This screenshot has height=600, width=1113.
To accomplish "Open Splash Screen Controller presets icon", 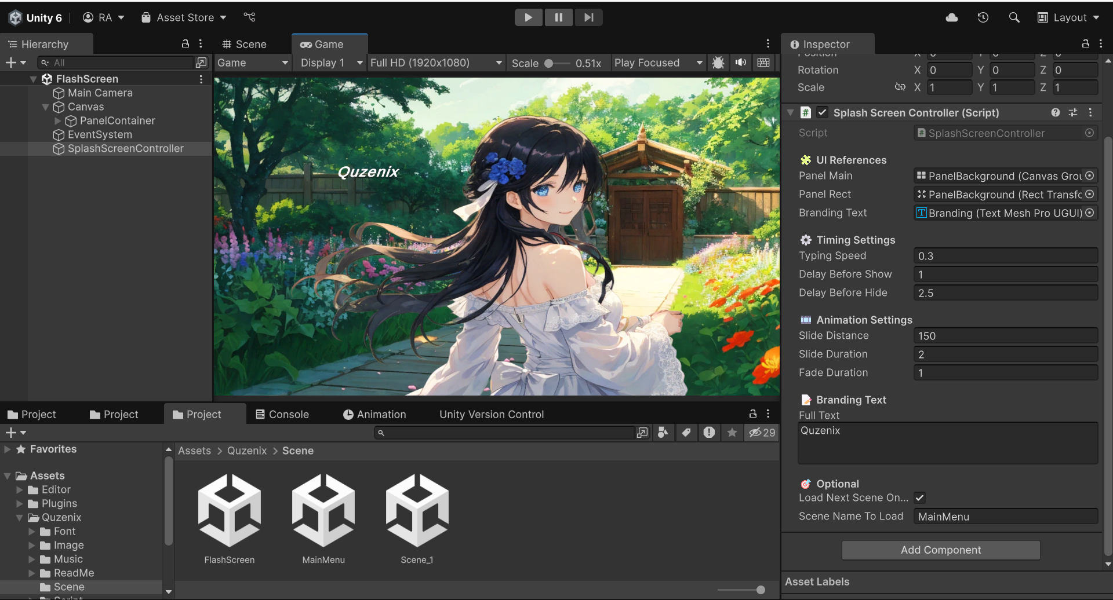I will pos(1073,112).
